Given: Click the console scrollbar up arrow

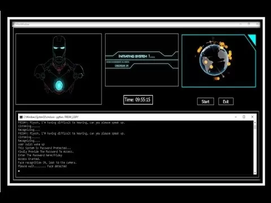Looking at the screenshot, I should click(255, 122).
